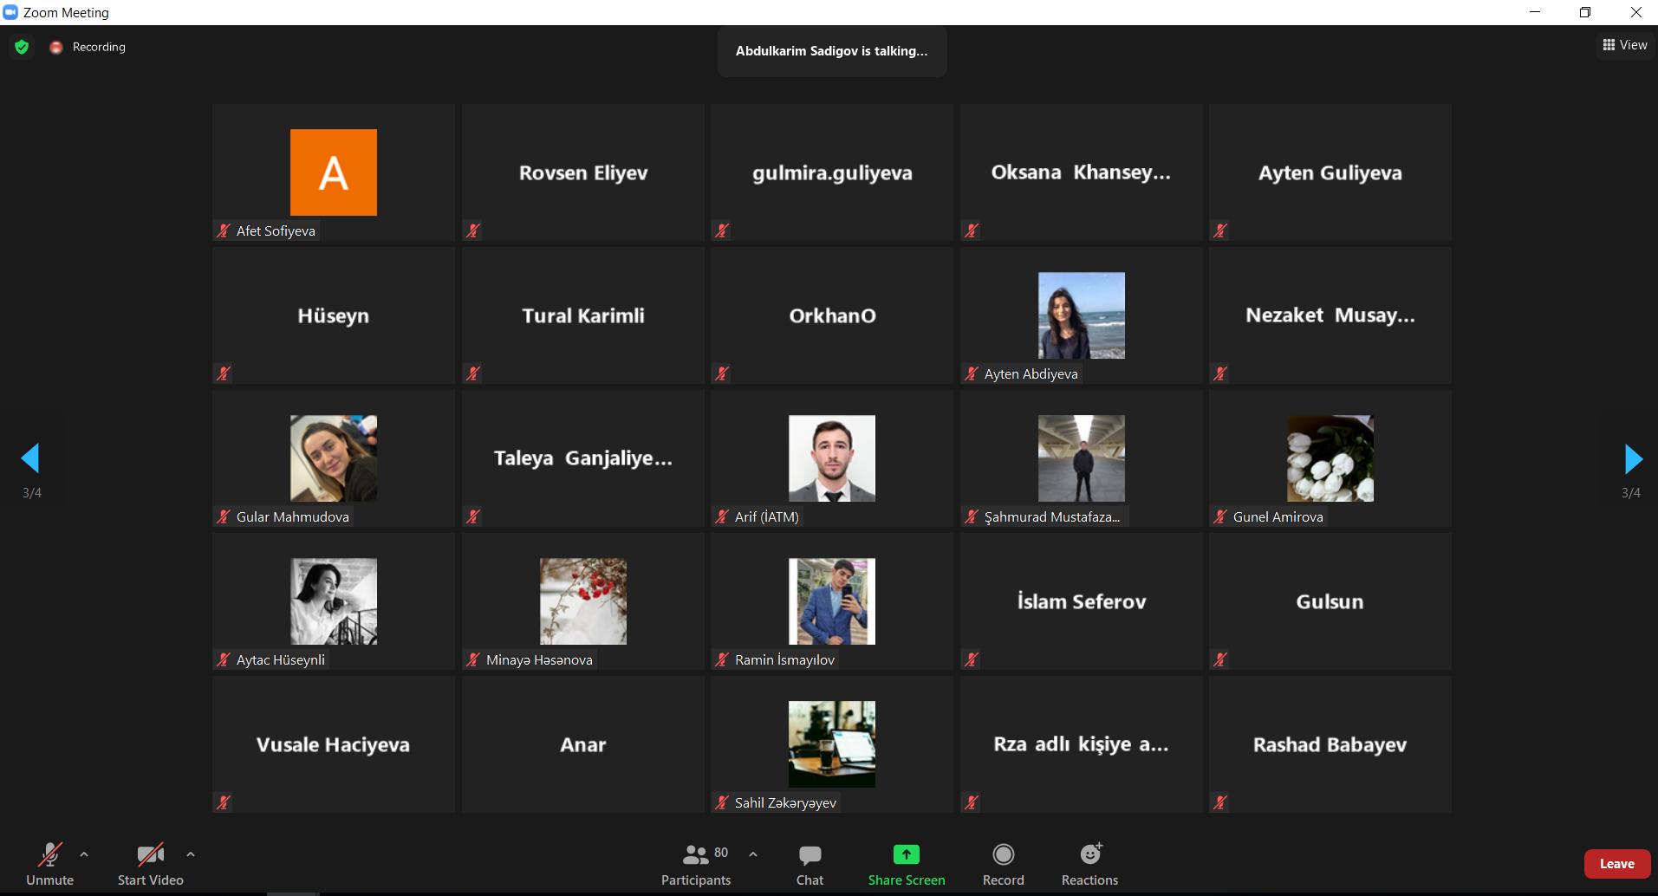1658x896 pixels.
Task: Select the Anar participant tile
Action: pos(583,744)
